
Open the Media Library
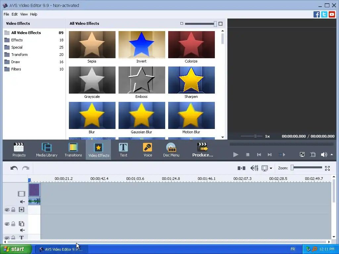click(47, 150)
